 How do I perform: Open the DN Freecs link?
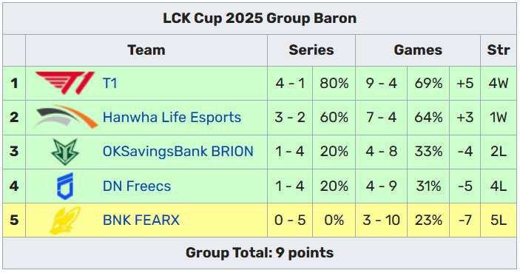[x=137, y=186]
